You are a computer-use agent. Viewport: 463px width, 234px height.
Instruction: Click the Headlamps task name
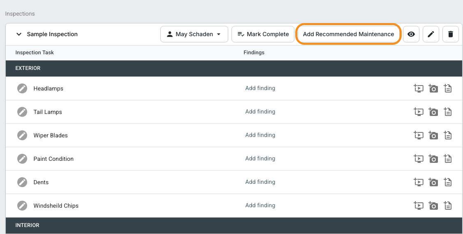(49, 89)
